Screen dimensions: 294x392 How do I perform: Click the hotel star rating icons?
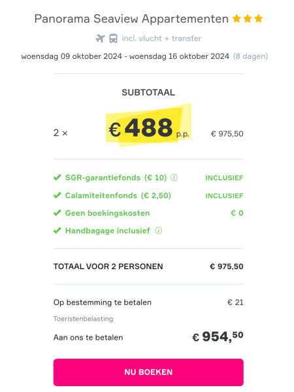coord(248,19)
